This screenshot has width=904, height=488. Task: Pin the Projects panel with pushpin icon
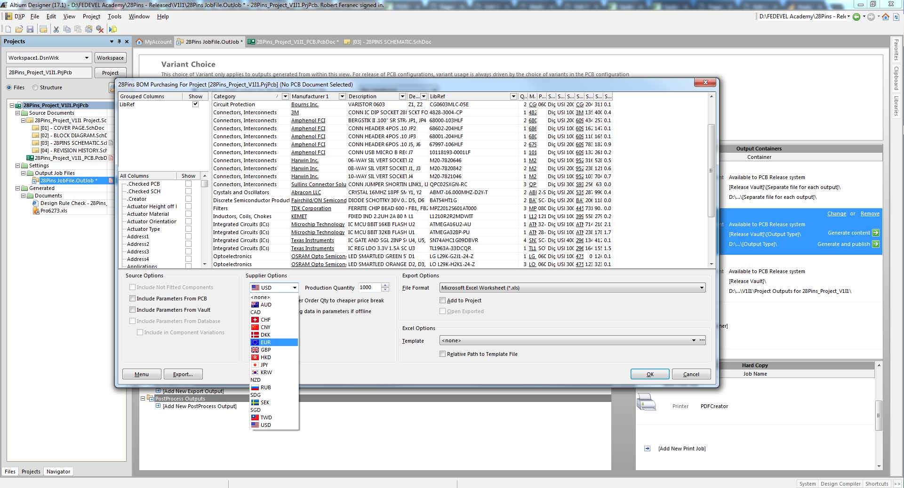pos(119,41)
